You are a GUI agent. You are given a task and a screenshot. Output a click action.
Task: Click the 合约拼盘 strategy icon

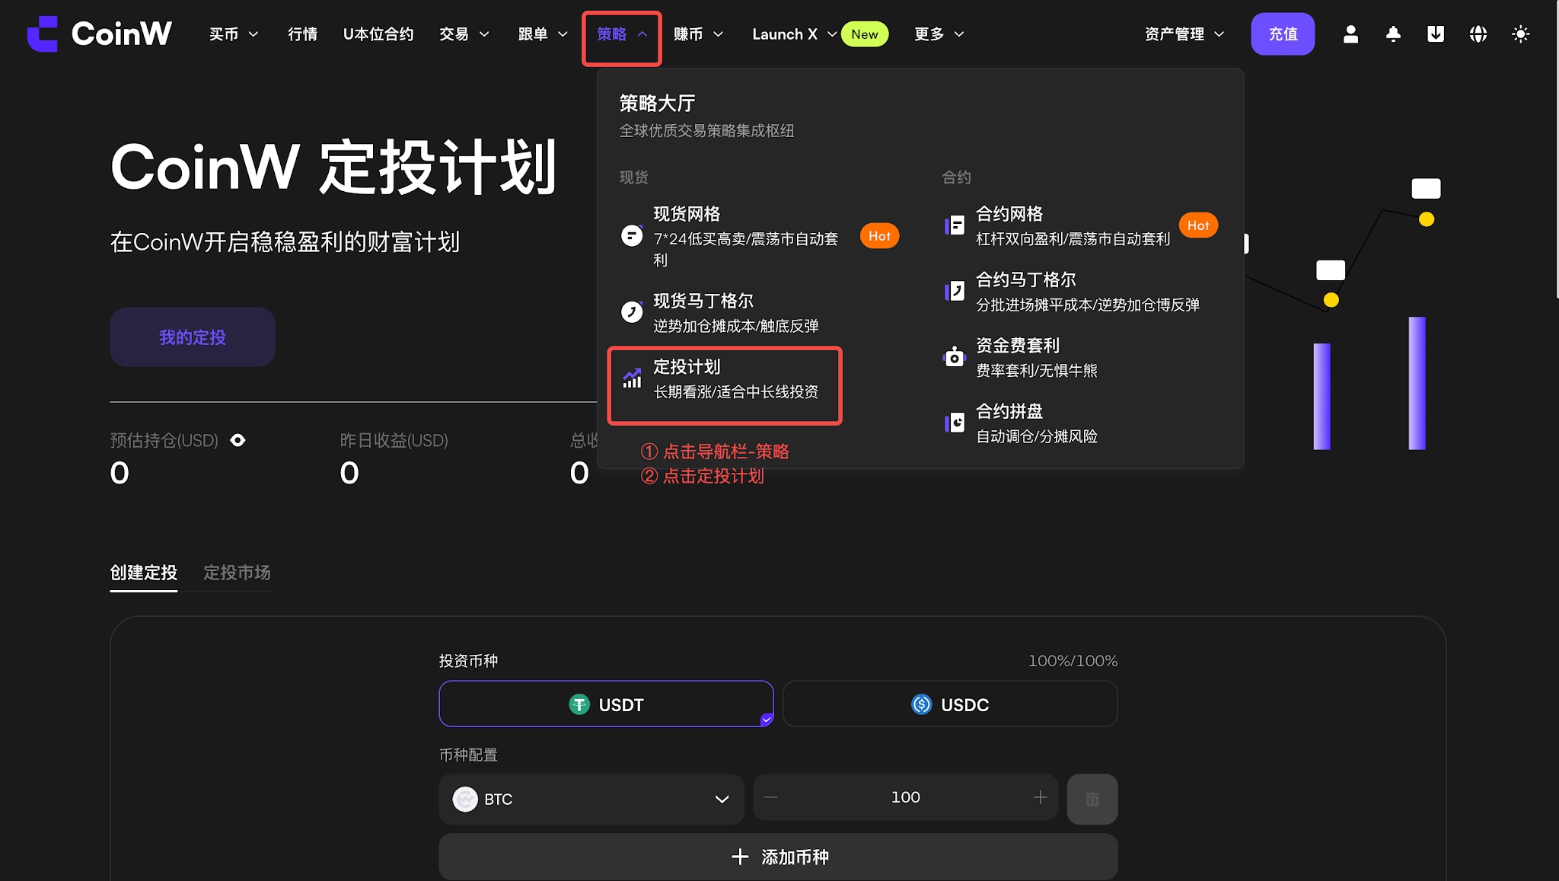[x=955, y=423]
